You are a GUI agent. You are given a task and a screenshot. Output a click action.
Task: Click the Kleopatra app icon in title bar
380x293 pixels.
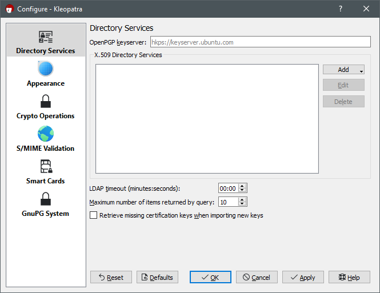(10, 9)
